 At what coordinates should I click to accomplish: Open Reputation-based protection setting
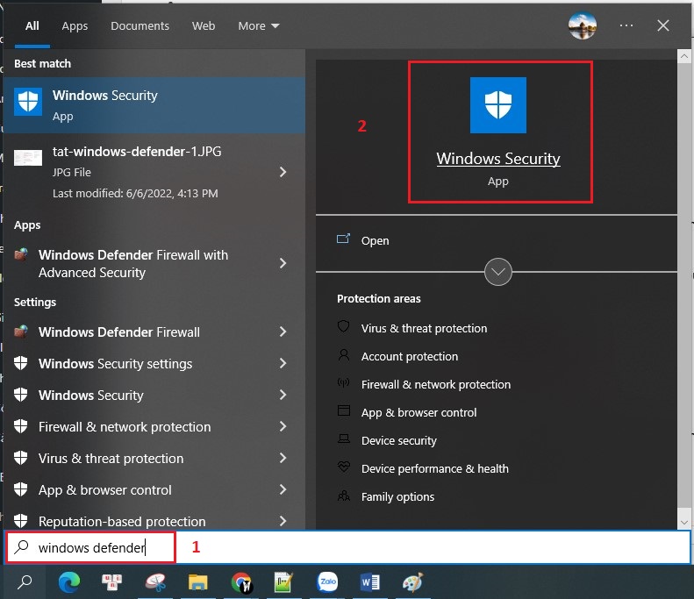tap(122, 521)
